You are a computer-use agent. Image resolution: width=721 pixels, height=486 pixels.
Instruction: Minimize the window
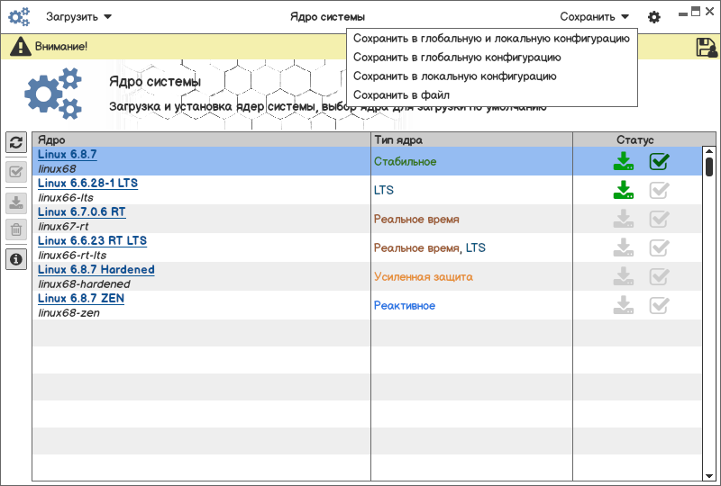coord(683,14)
